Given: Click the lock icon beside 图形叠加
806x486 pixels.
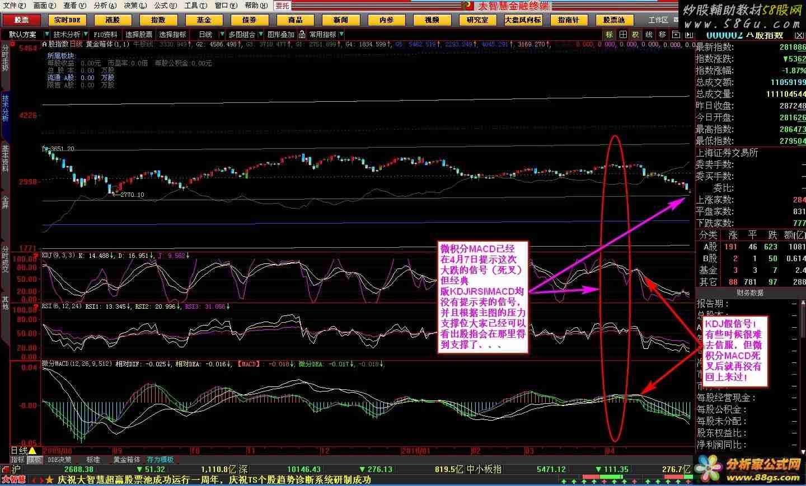Looking at the screenshot, I should (x=302, y=34).
